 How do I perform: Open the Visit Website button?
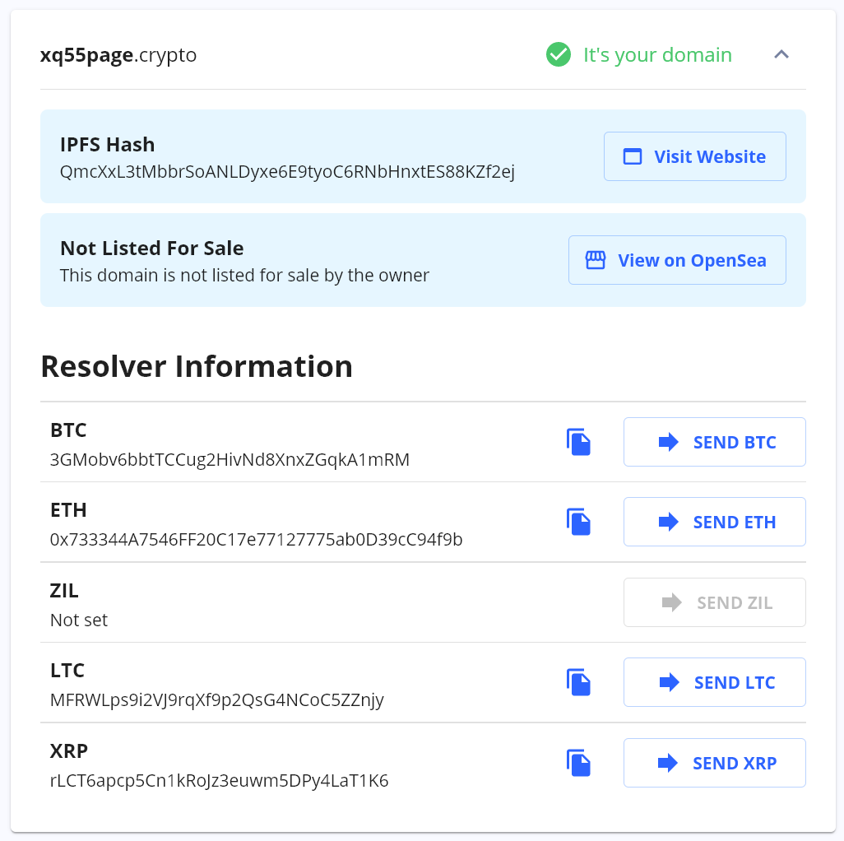694,156
